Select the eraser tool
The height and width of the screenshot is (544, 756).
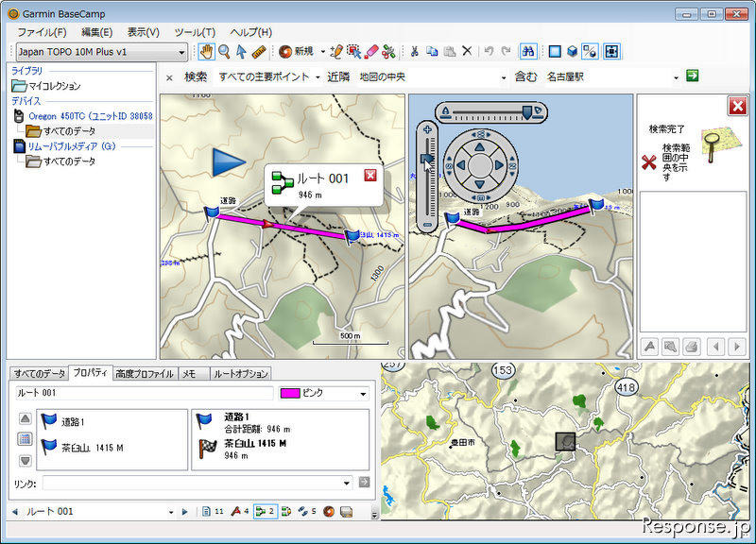371,51
